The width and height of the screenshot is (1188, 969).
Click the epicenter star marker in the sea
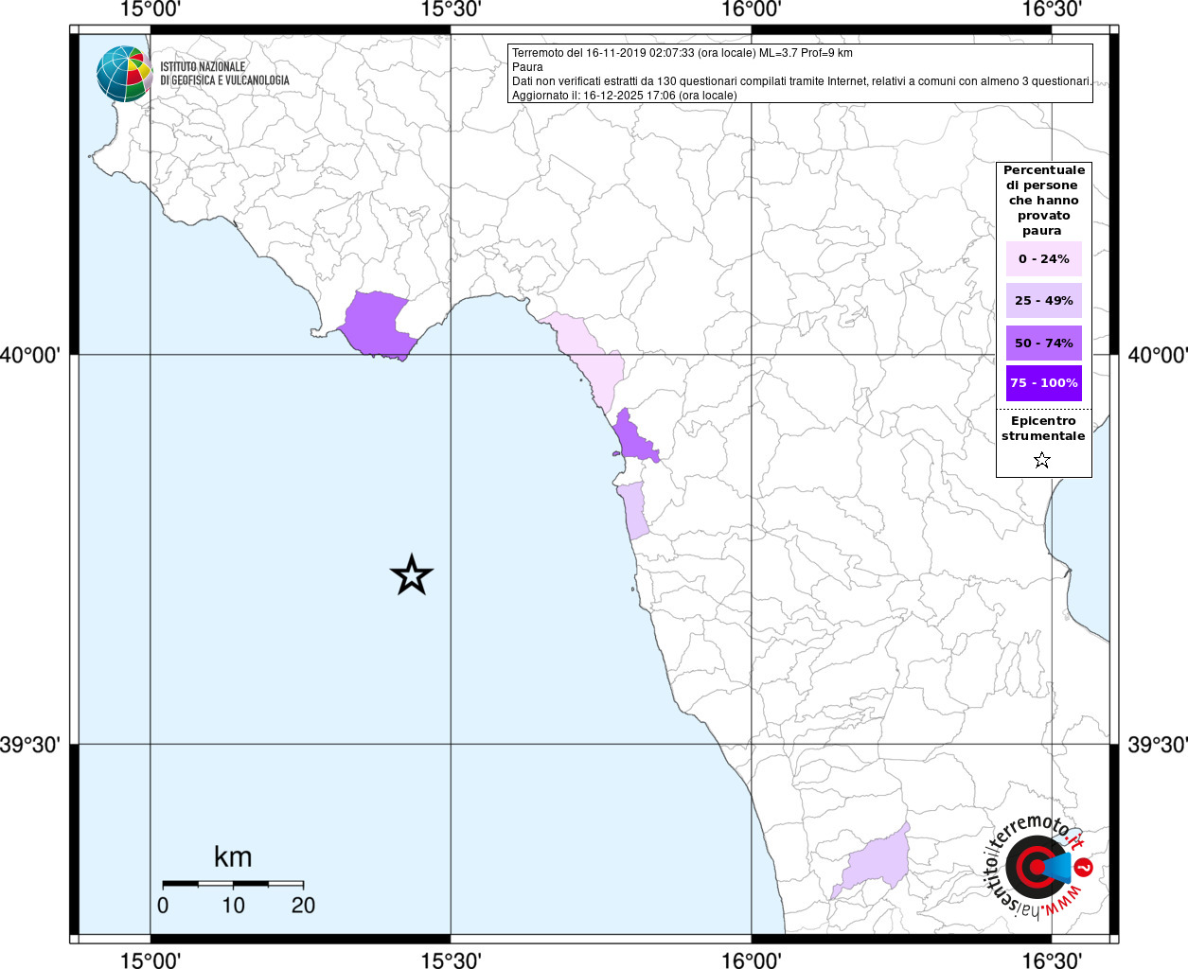(x=412, y=575)
